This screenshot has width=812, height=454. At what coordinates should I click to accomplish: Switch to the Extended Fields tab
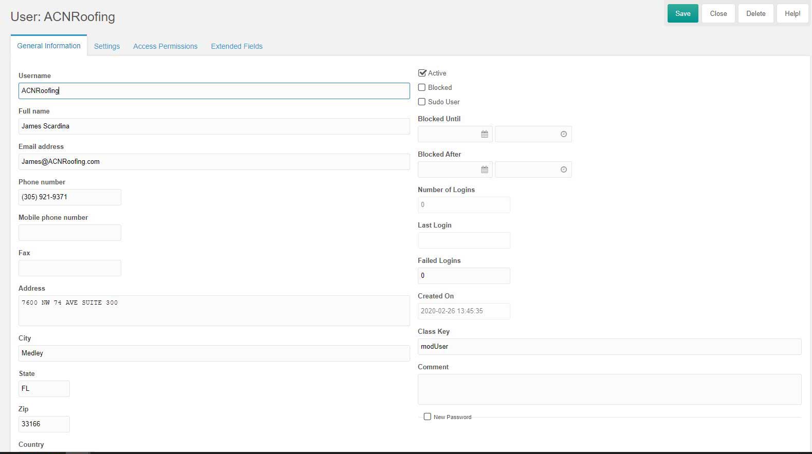click(237, 46)
